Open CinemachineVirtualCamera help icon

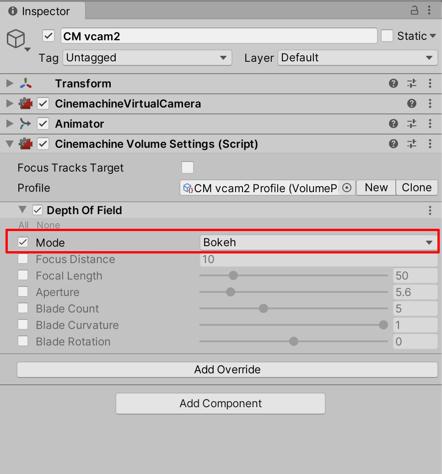(411, 104)
